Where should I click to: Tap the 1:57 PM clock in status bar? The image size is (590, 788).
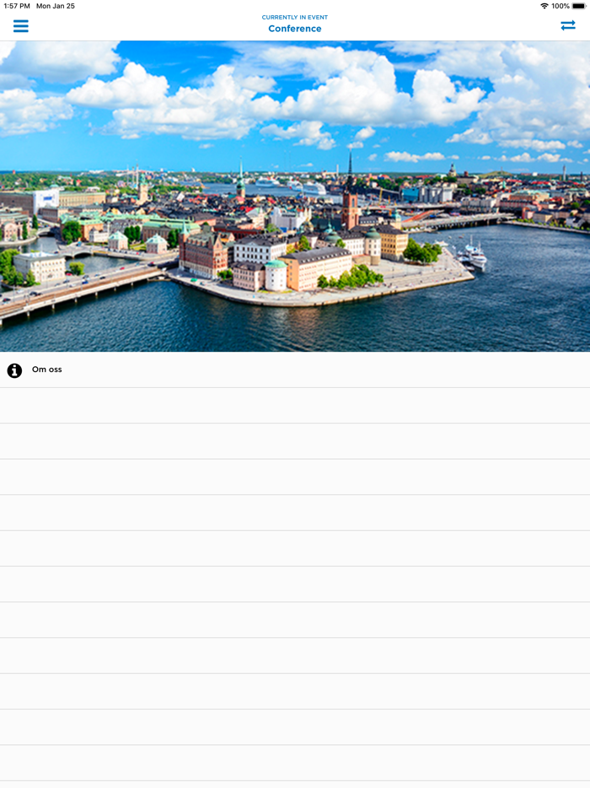17,6
